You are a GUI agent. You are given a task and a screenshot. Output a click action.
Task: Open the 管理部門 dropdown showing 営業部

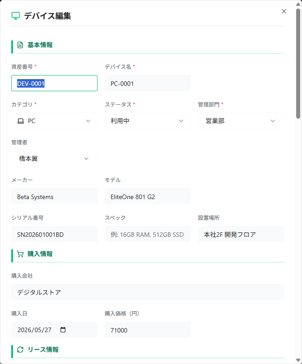(241, 121)
